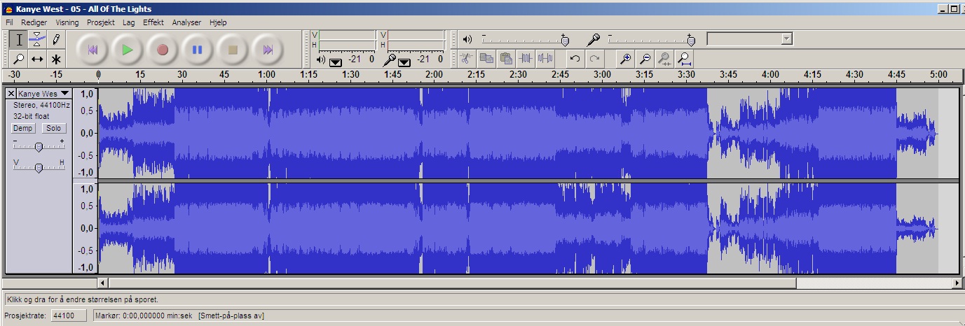Click the 'Stereo, 44100Hz' track info text
The width and height of the screenshot is (965, 326).
coord(42,105)
